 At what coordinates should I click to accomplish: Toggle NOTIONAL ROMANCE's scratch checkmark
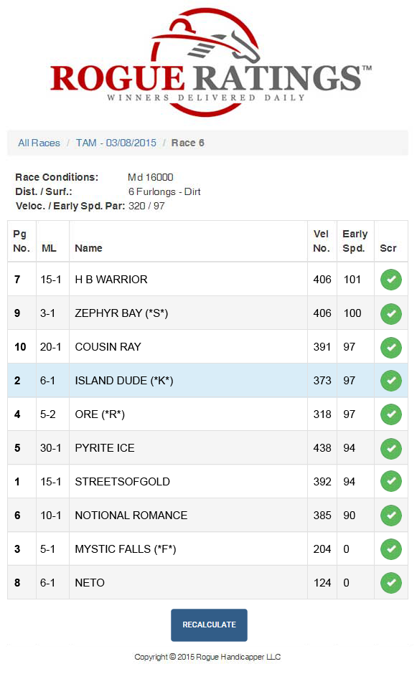click(390, 515)
